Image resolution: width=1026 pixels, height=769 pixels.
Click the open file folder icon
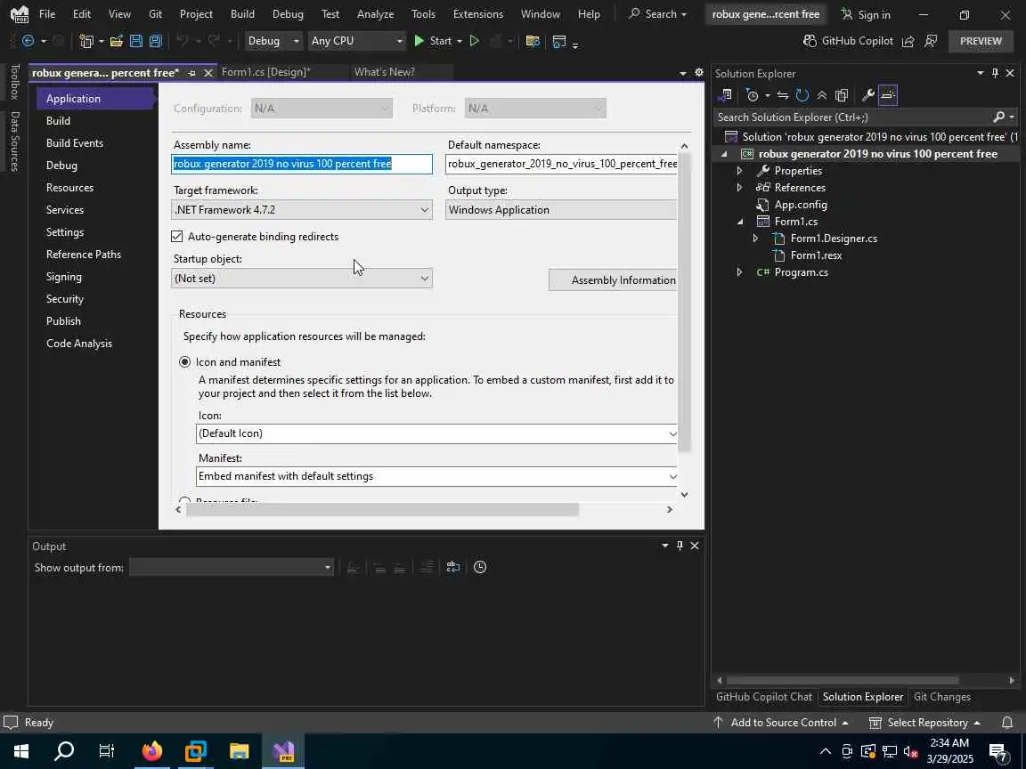tap(117, 41)
